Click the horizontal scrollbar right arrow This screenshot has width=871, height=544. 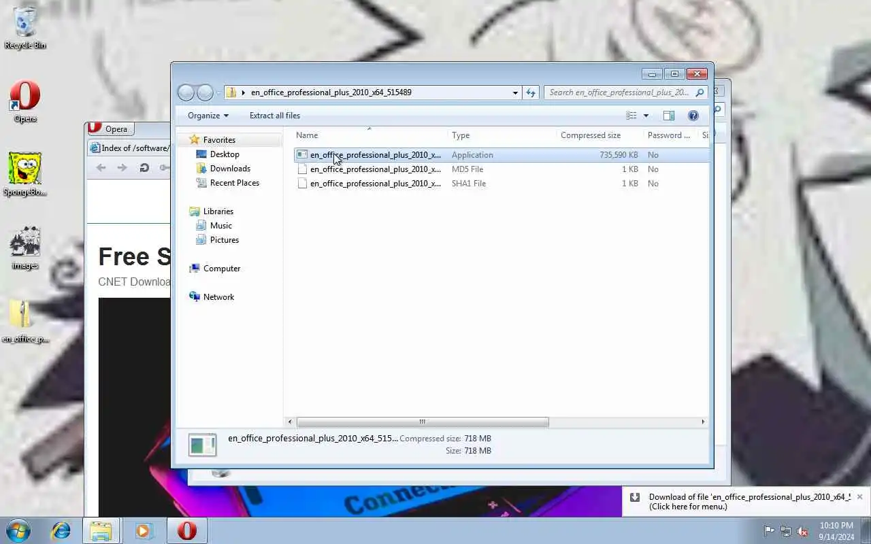[703, 422]
